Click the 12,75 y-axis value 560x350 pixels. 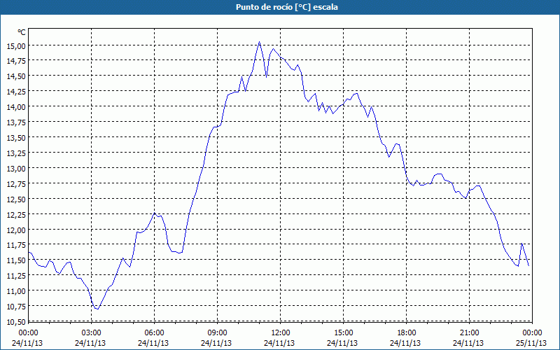pyautogui.click(x=16, y=183)
